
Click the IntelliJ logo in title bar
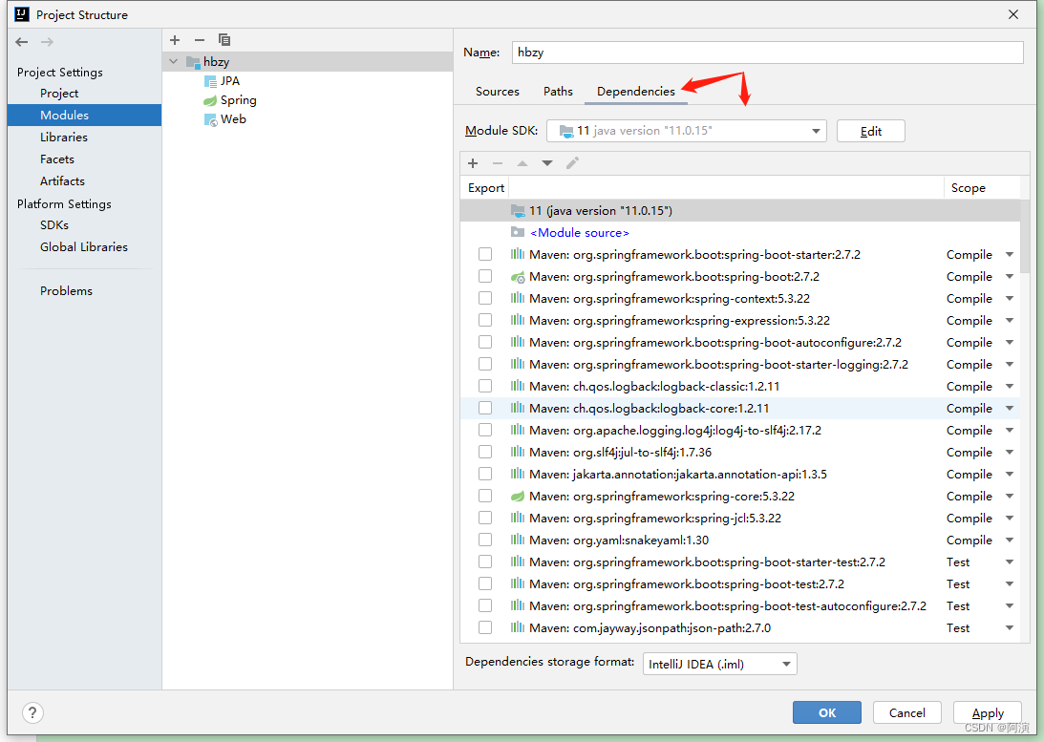(x=22, y=14)
